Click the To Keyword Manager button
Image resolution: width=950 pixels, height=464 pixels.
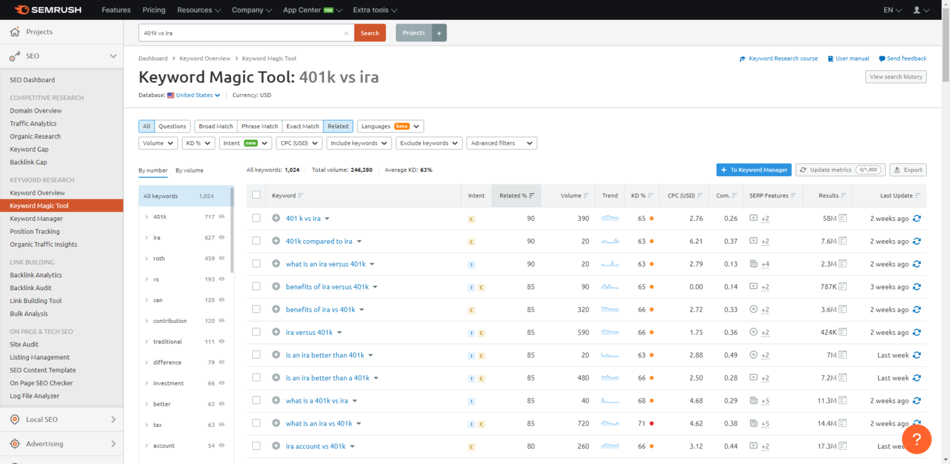click(x=753, y=170)
